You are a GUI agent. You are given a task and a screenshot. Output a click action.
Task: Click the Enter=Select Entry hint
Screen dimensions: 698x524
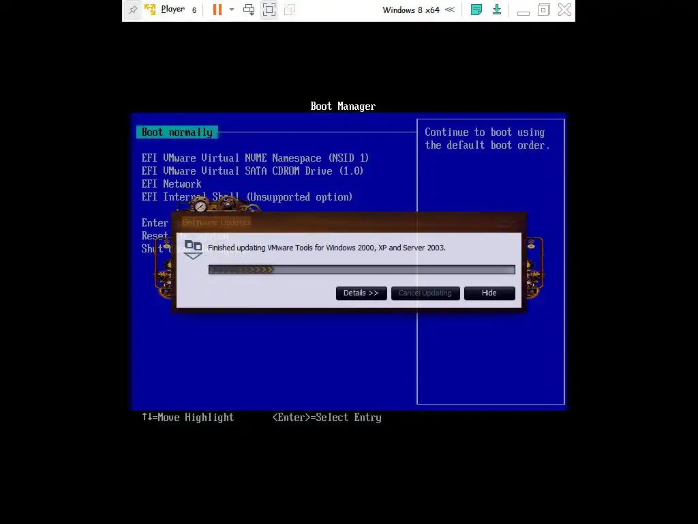[x=327, y=418]
